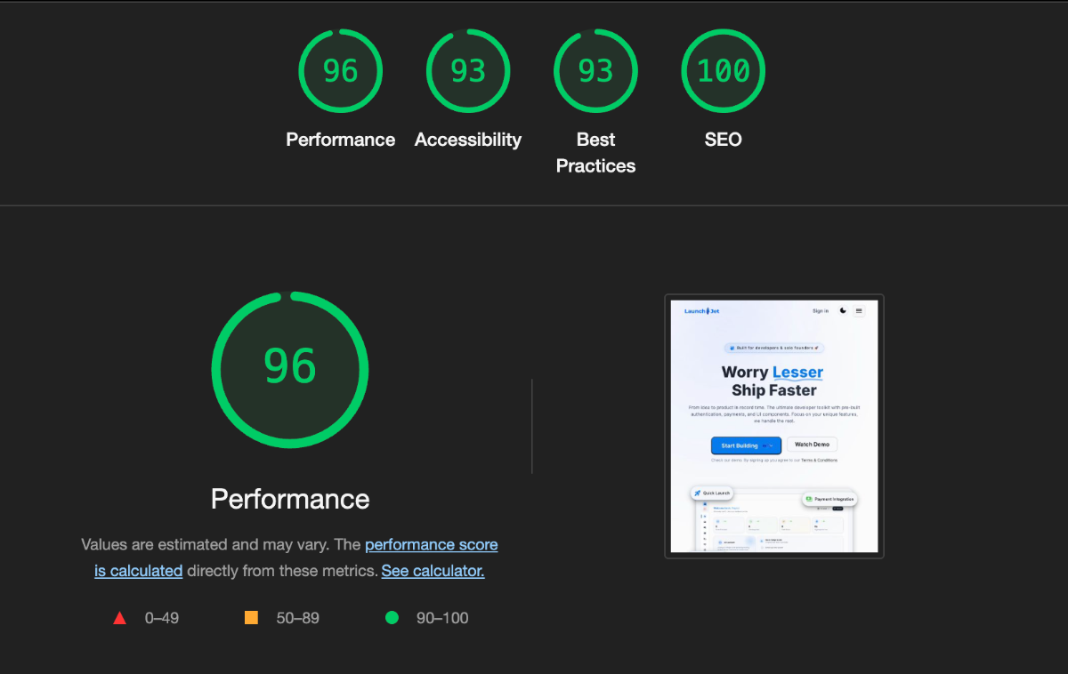This screenshot has height=674, width=1068.
Task: Click the page screenshot thumbnail
Action: (x=774, y=426)
